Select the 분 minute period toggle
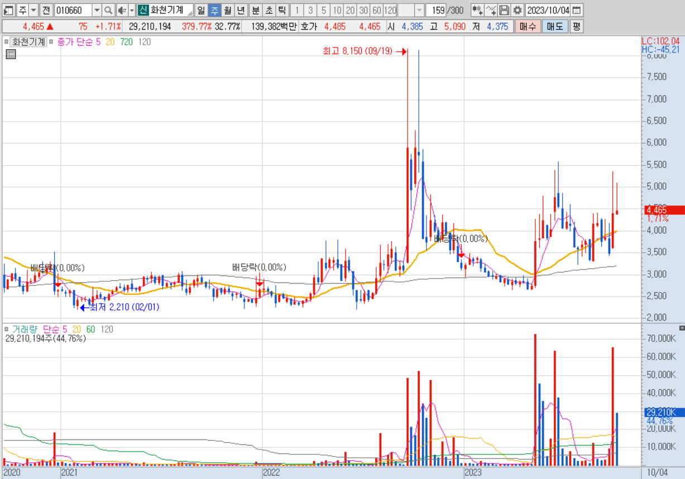The height and width of the screenshot is (479, 685). coord(256,10)
